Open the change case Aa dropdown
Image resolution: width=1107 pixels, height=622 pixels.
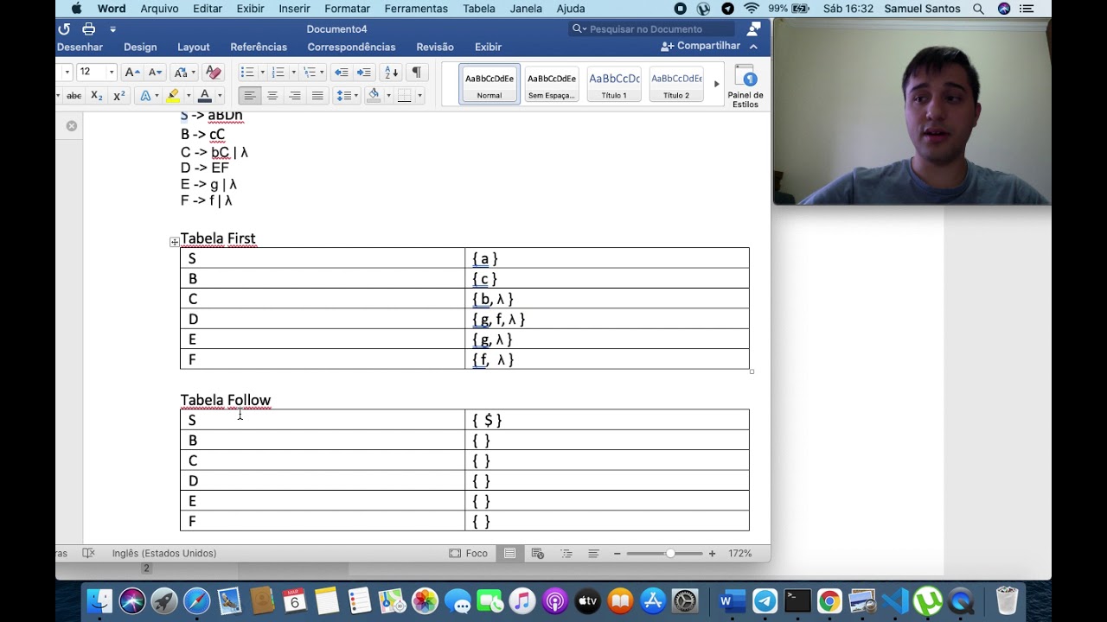pyautogui.click(x=182, y=73)
